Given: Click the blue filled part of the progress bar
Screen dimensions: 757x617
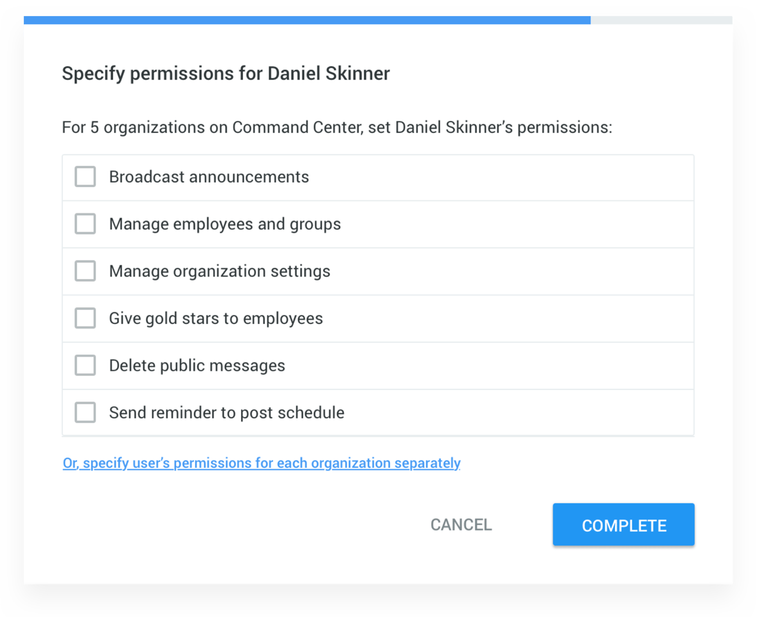Looking at the screenshot, I should pos(307,20).
